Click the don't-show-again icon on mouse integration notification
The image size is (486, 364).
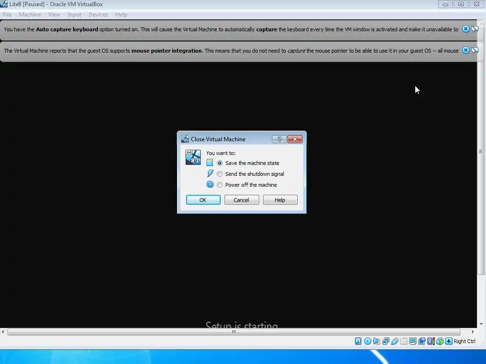[x=475, y=50]
